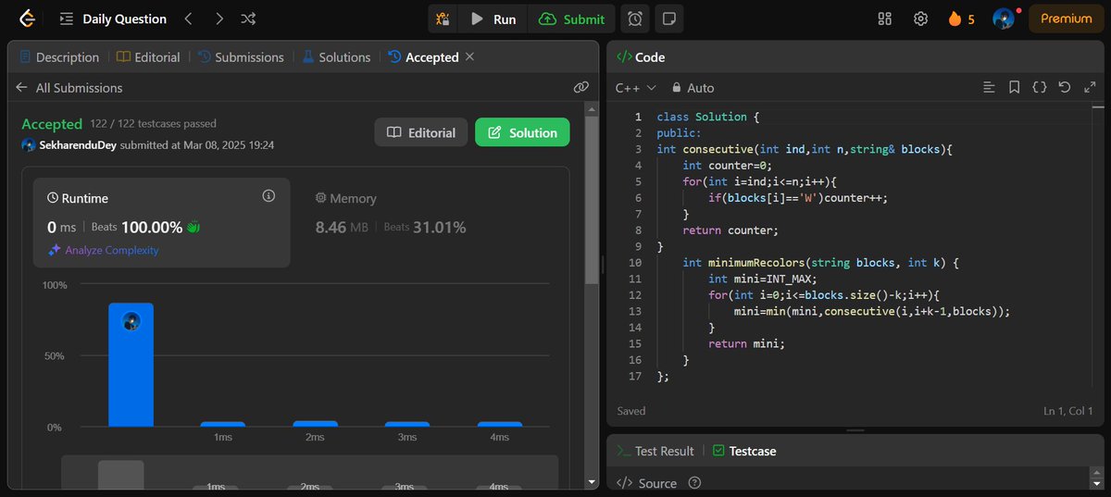Click the 'int counter=0;' code line
The height and width of the screenshot is (497, 1111).
click(728, 166)
